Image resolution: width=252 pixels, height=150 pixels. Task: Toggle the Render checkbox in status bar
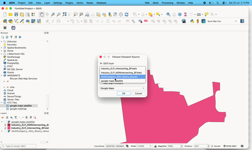(212, 146)
